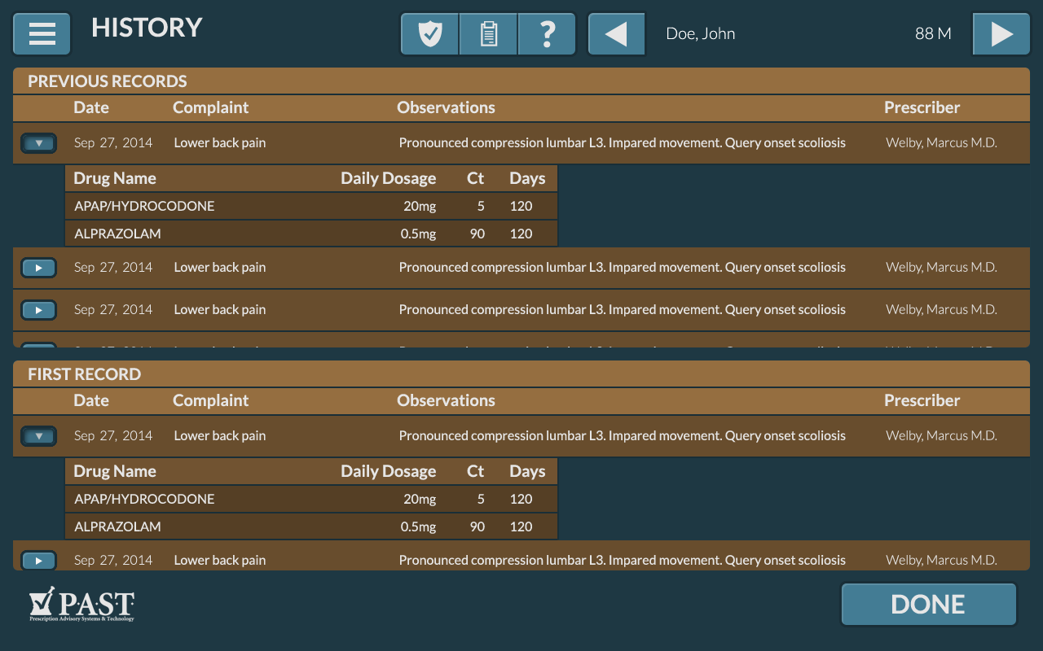This screenshot has width=1043, height=651.
Task: Open the hamburger menu
Action: [x=42, y=34]
